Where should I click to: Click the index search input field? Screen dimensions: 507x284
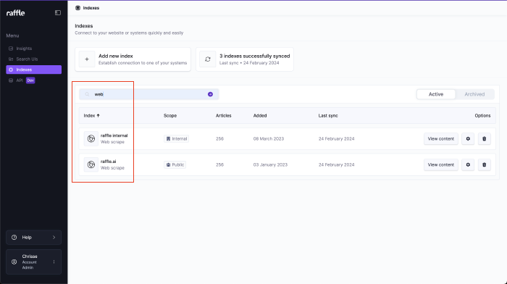[149, 94]
